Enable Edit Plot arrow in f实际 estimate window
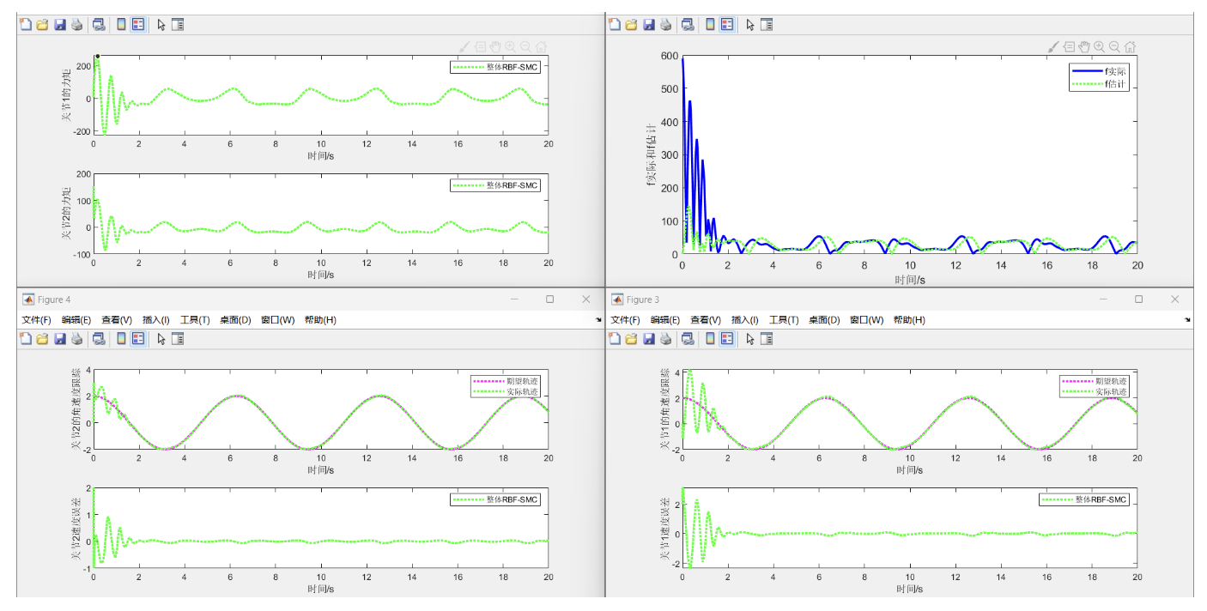1207x611 pixels. (750, 25)
